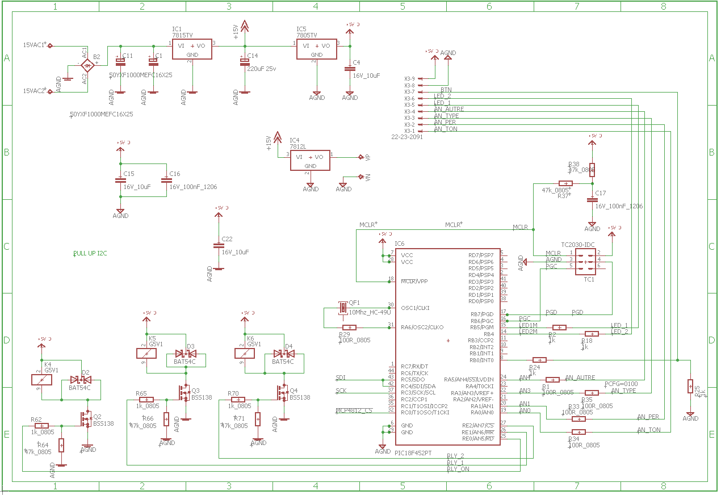Select the "MCP4812_CS" net label
721x495 pixels.
tap(354, 410)
